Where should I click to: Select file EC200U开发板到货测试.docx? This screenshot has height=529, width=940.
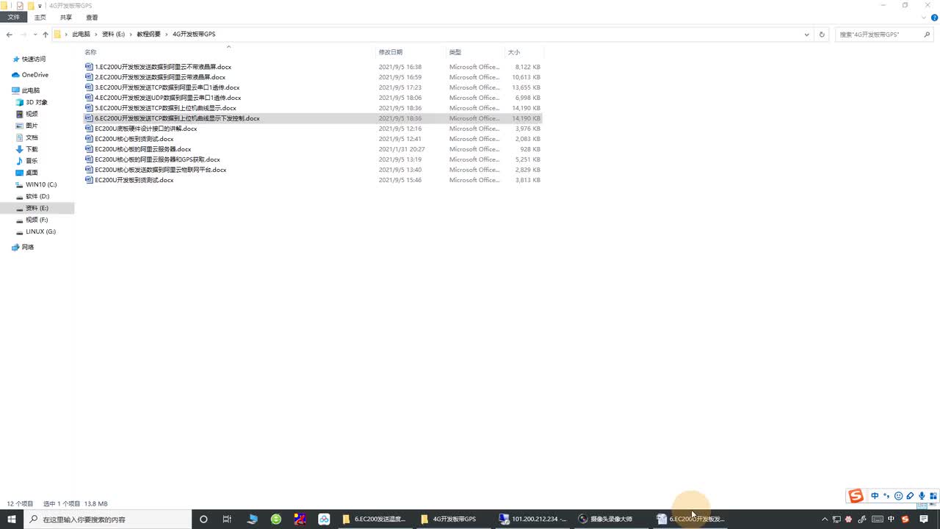(x=134, y=180)
